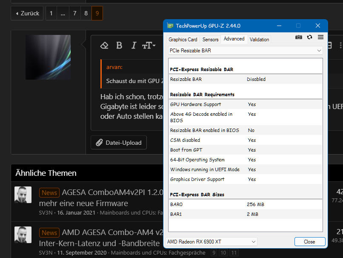Click current page 9 button

(97, 13)
